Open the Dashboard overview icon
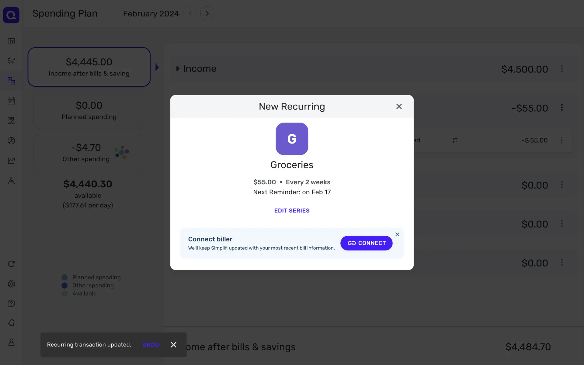This screenshot has height=365, width=584. 11,41
